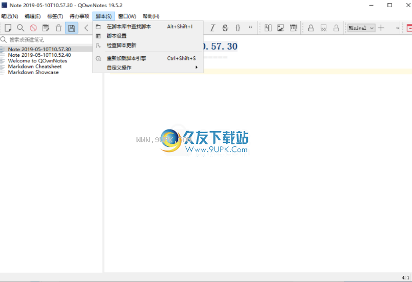Click the cursor position 4:1 indicator
The image size is (412, 282).
[x=405, y=277]
